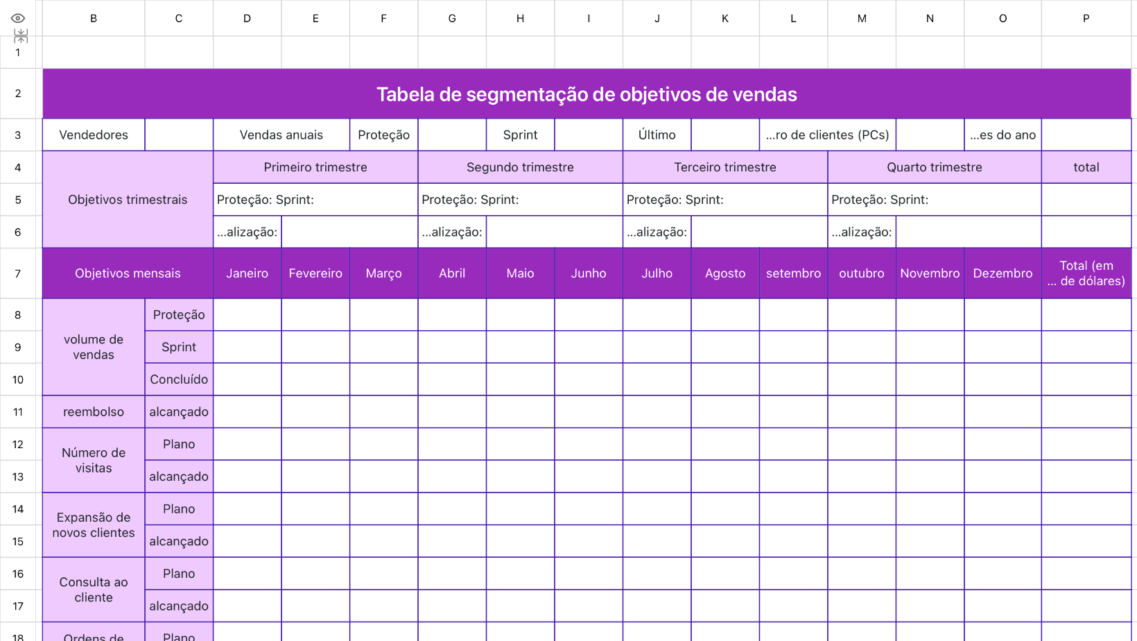Select column J header
The height and width of the screenshot is (641, 1137).
[657, 18]
